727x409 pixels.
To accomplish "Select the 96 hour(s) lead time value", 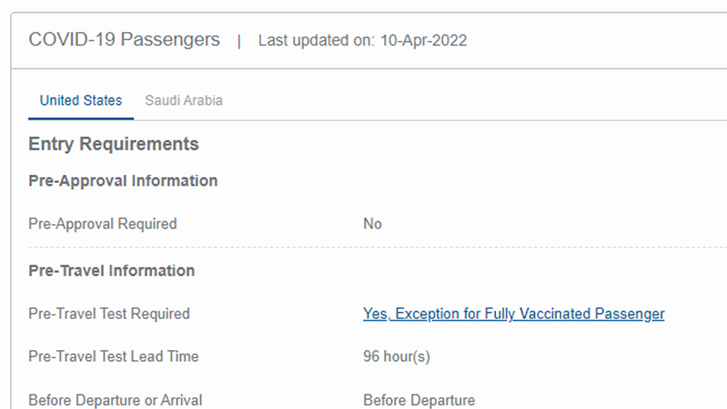I will [396, 356].
